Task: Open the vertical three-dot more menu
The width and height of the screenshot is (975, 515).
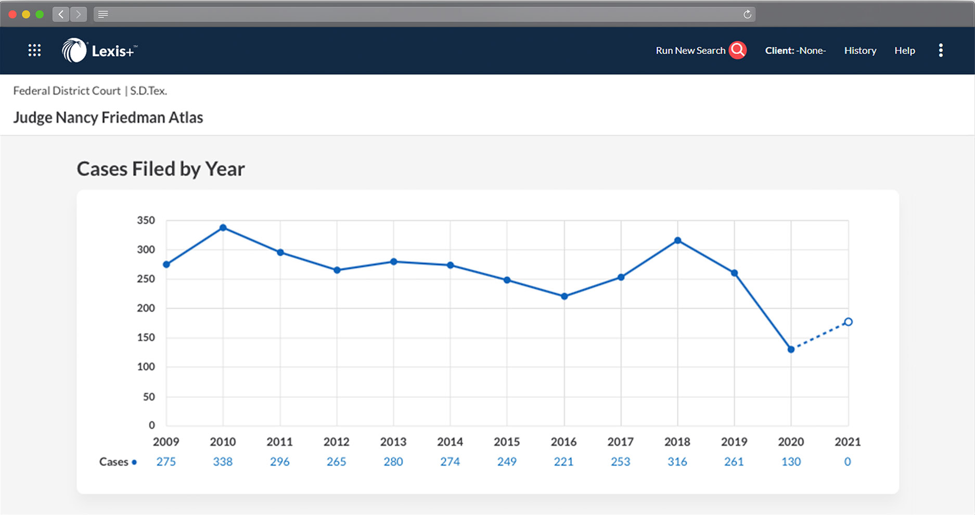Action: (x=940, y=50)
